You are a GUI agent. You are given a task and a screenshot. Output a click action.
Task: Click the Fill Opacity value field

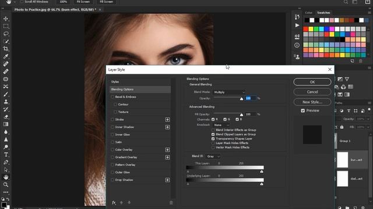tap(251, 114)
